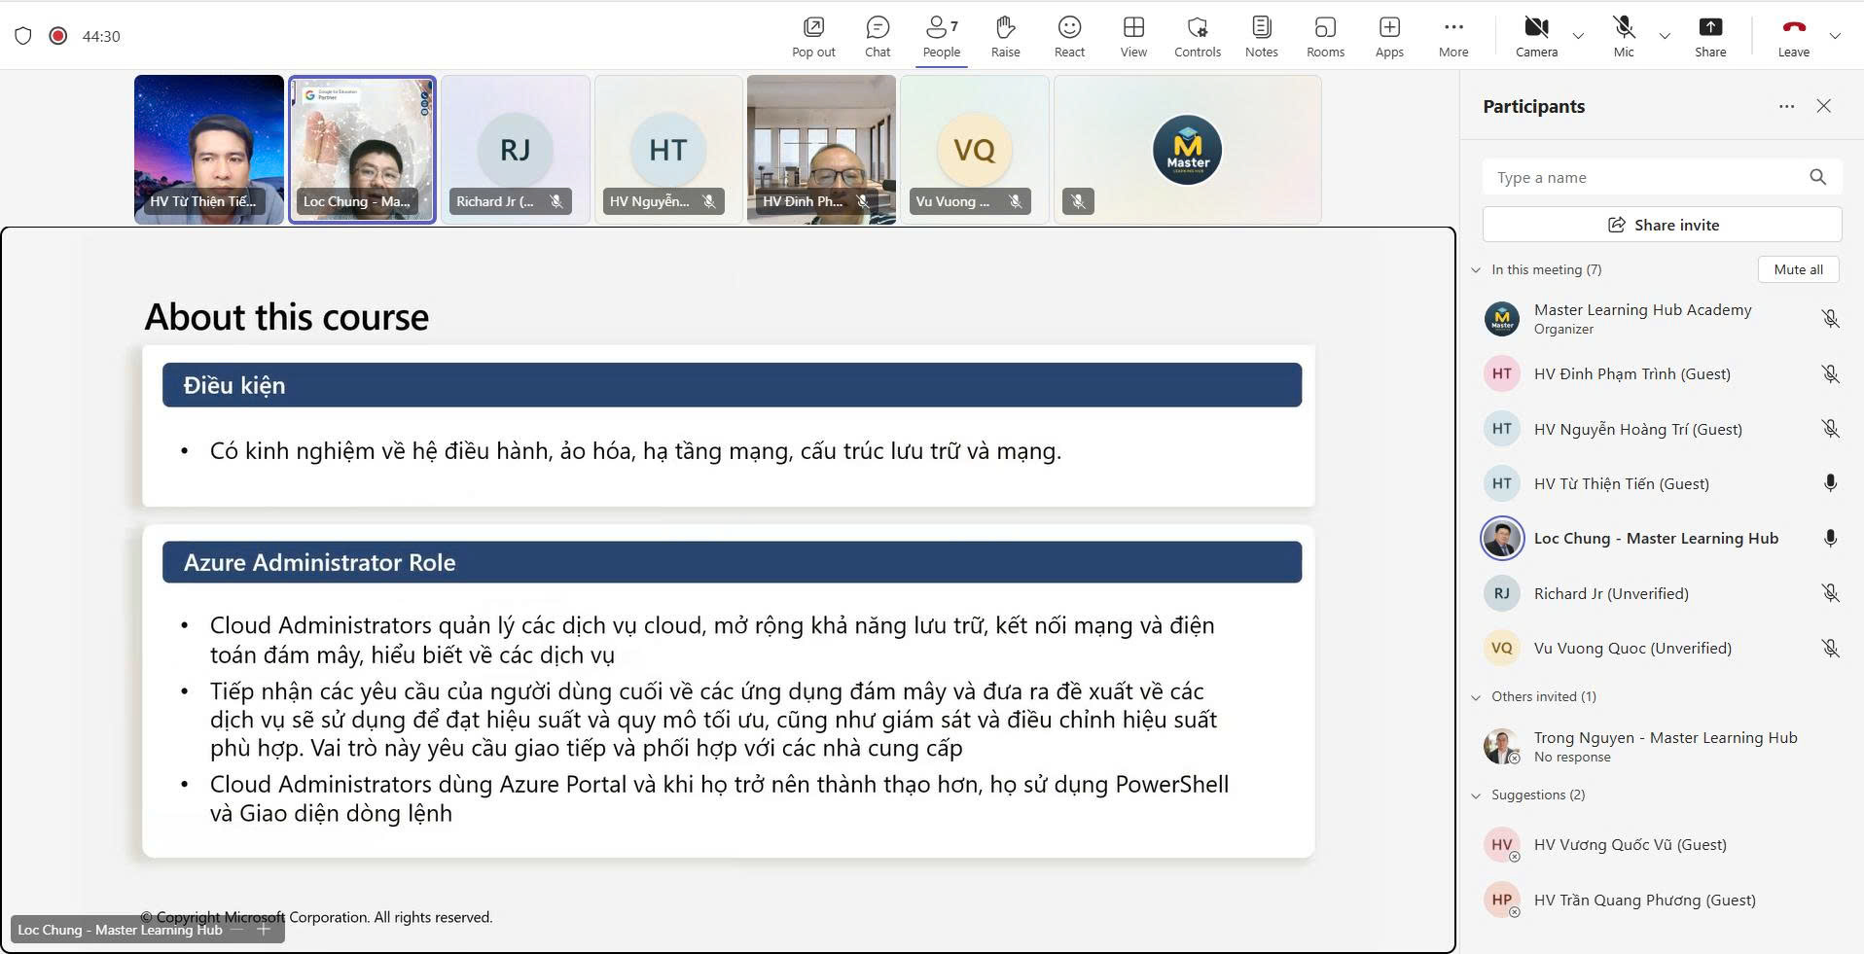Type in the participant name search field
The width and height of the screenshot is (1864, 954).
[x=1644, y=177]
